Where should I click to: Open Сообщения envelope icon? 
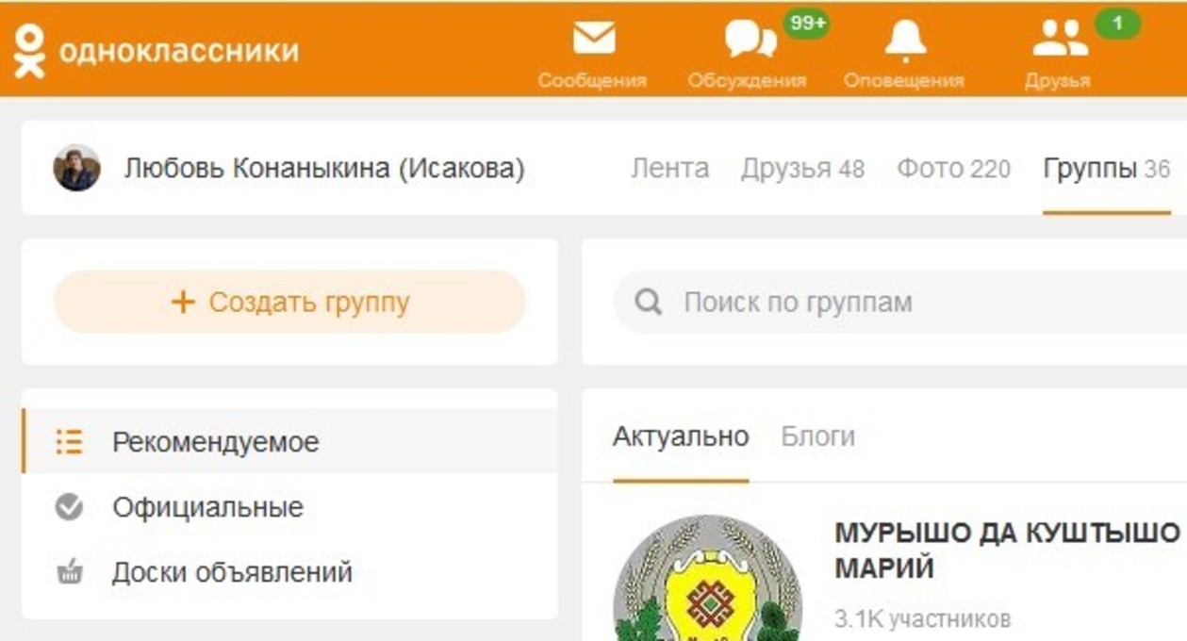pyautogui.click(x=593, y=39)
